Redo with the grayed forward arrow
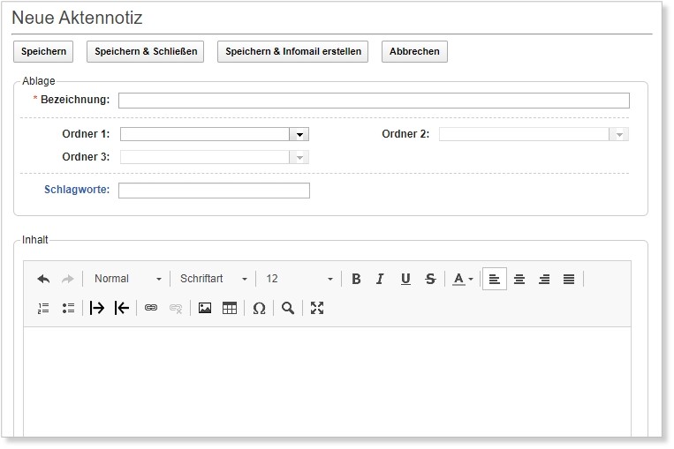Screen dimensions: 674x449 pyautogui.click(x=68, y=279)
